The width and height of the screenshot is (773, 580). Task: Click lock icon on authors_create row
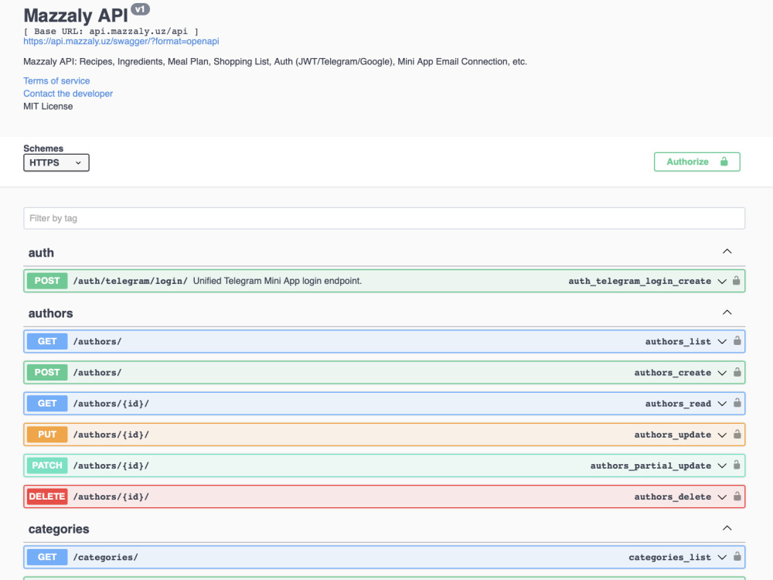pos(737,372)
